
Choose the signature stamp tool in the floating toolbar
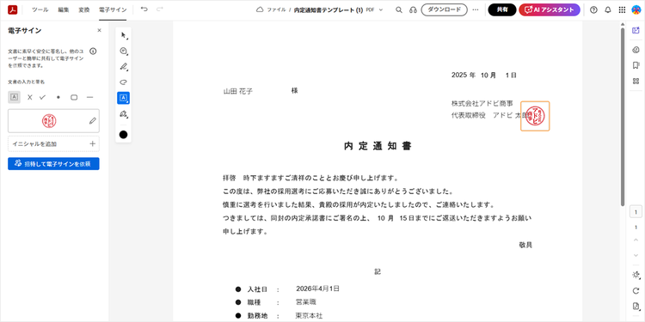123,113
